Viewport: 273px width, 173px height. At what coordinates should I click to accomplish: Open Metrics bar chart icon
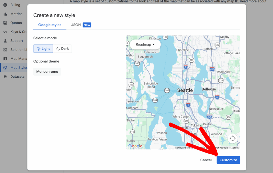point(5,14)
